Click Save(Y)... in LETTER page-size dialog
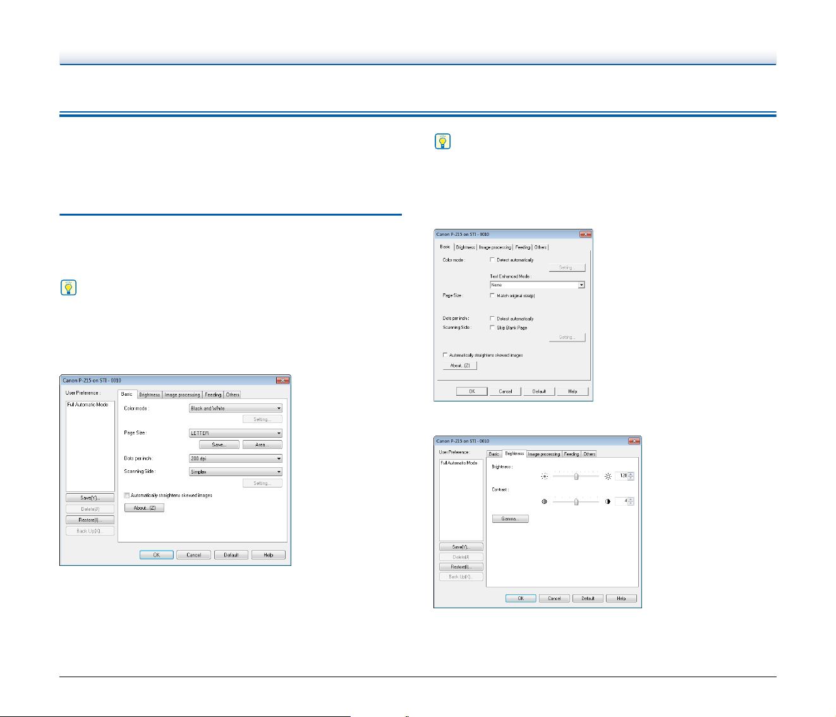836x717 pixels. (90, 498)
